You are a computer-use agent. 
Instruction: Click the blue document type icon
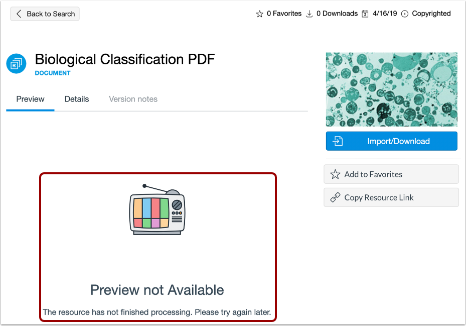16,64
